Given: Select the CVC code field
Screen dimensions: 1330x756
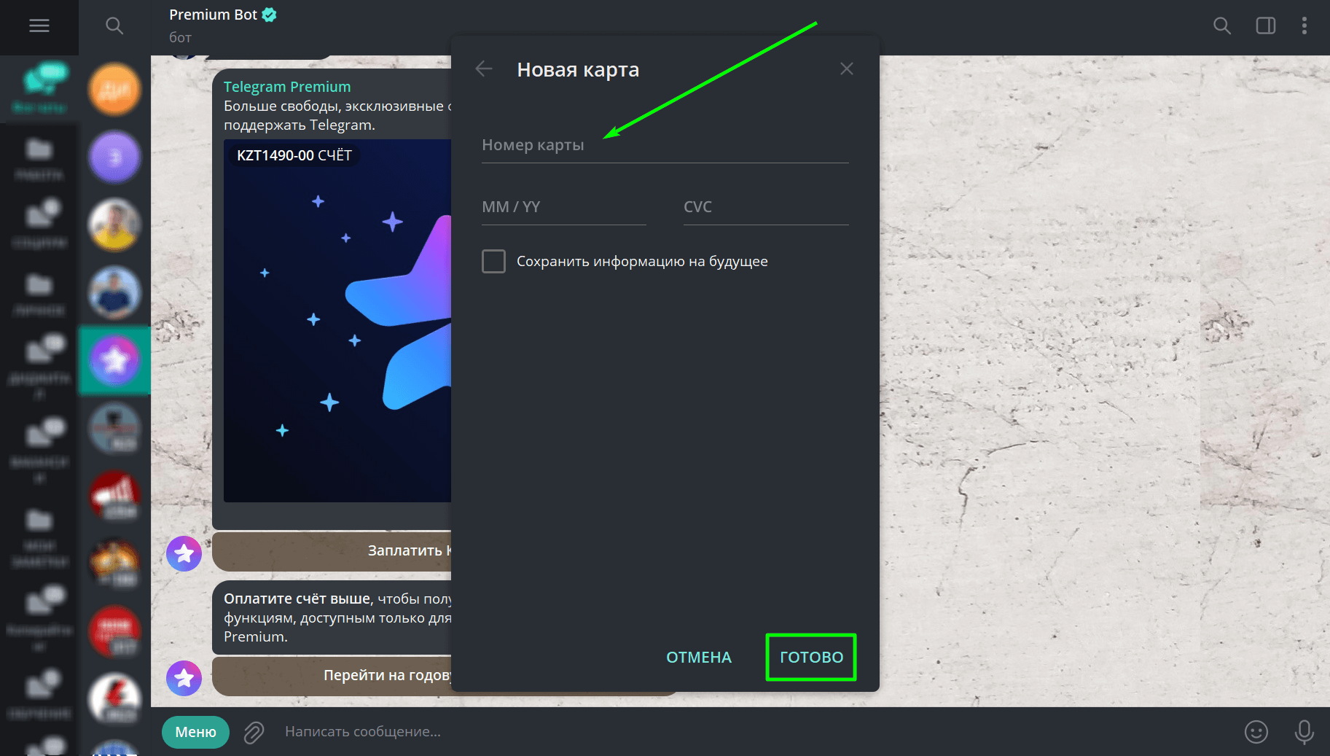Looking at the screenshot, I should point(766,207).
